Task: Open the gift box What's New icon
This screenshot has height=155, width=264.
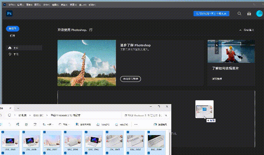Action: pos(249,14)
